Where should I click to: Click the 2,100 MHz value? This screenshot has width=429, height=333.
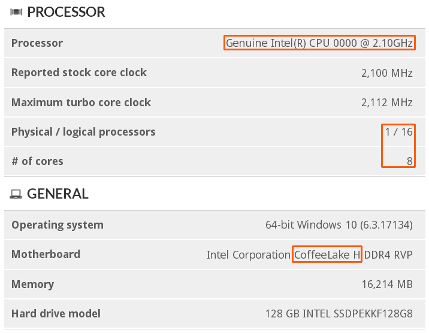pos(387,73)
